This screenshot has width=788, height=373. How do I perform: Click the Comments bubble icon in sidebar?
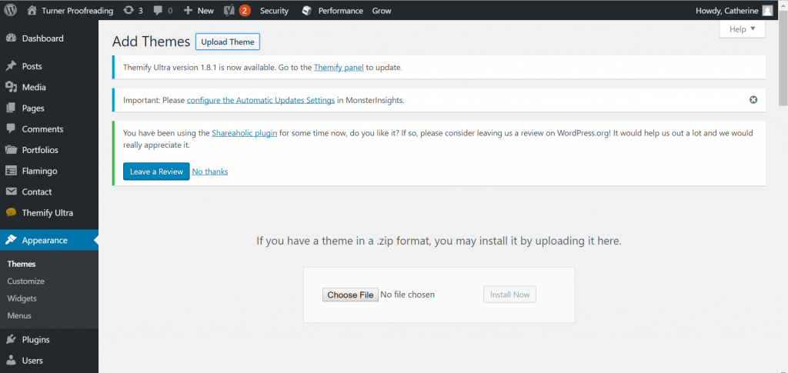[11, 128]
